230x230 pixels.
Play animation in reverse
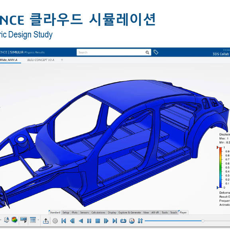click(81, 221)
